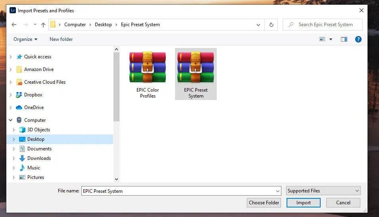Select Quick access in the sidebar

37,57
